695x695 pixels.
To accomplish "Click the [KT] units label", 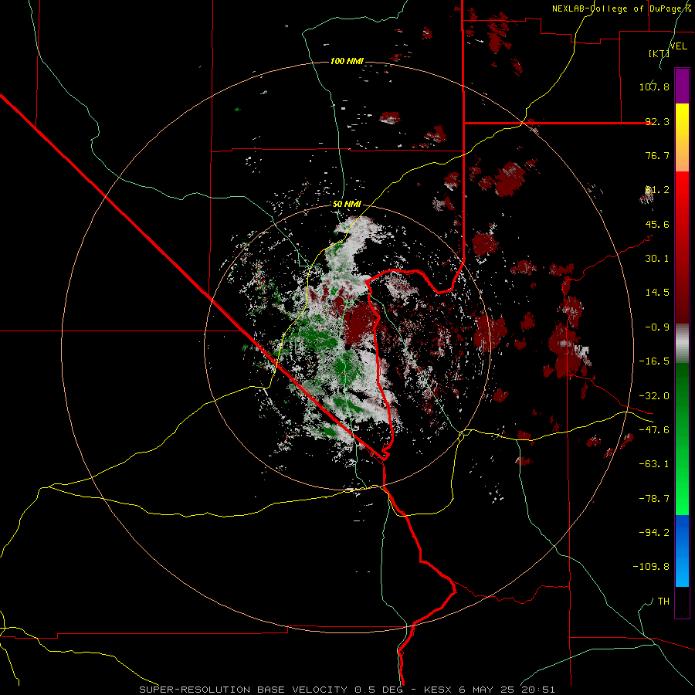I will [659, 53].
